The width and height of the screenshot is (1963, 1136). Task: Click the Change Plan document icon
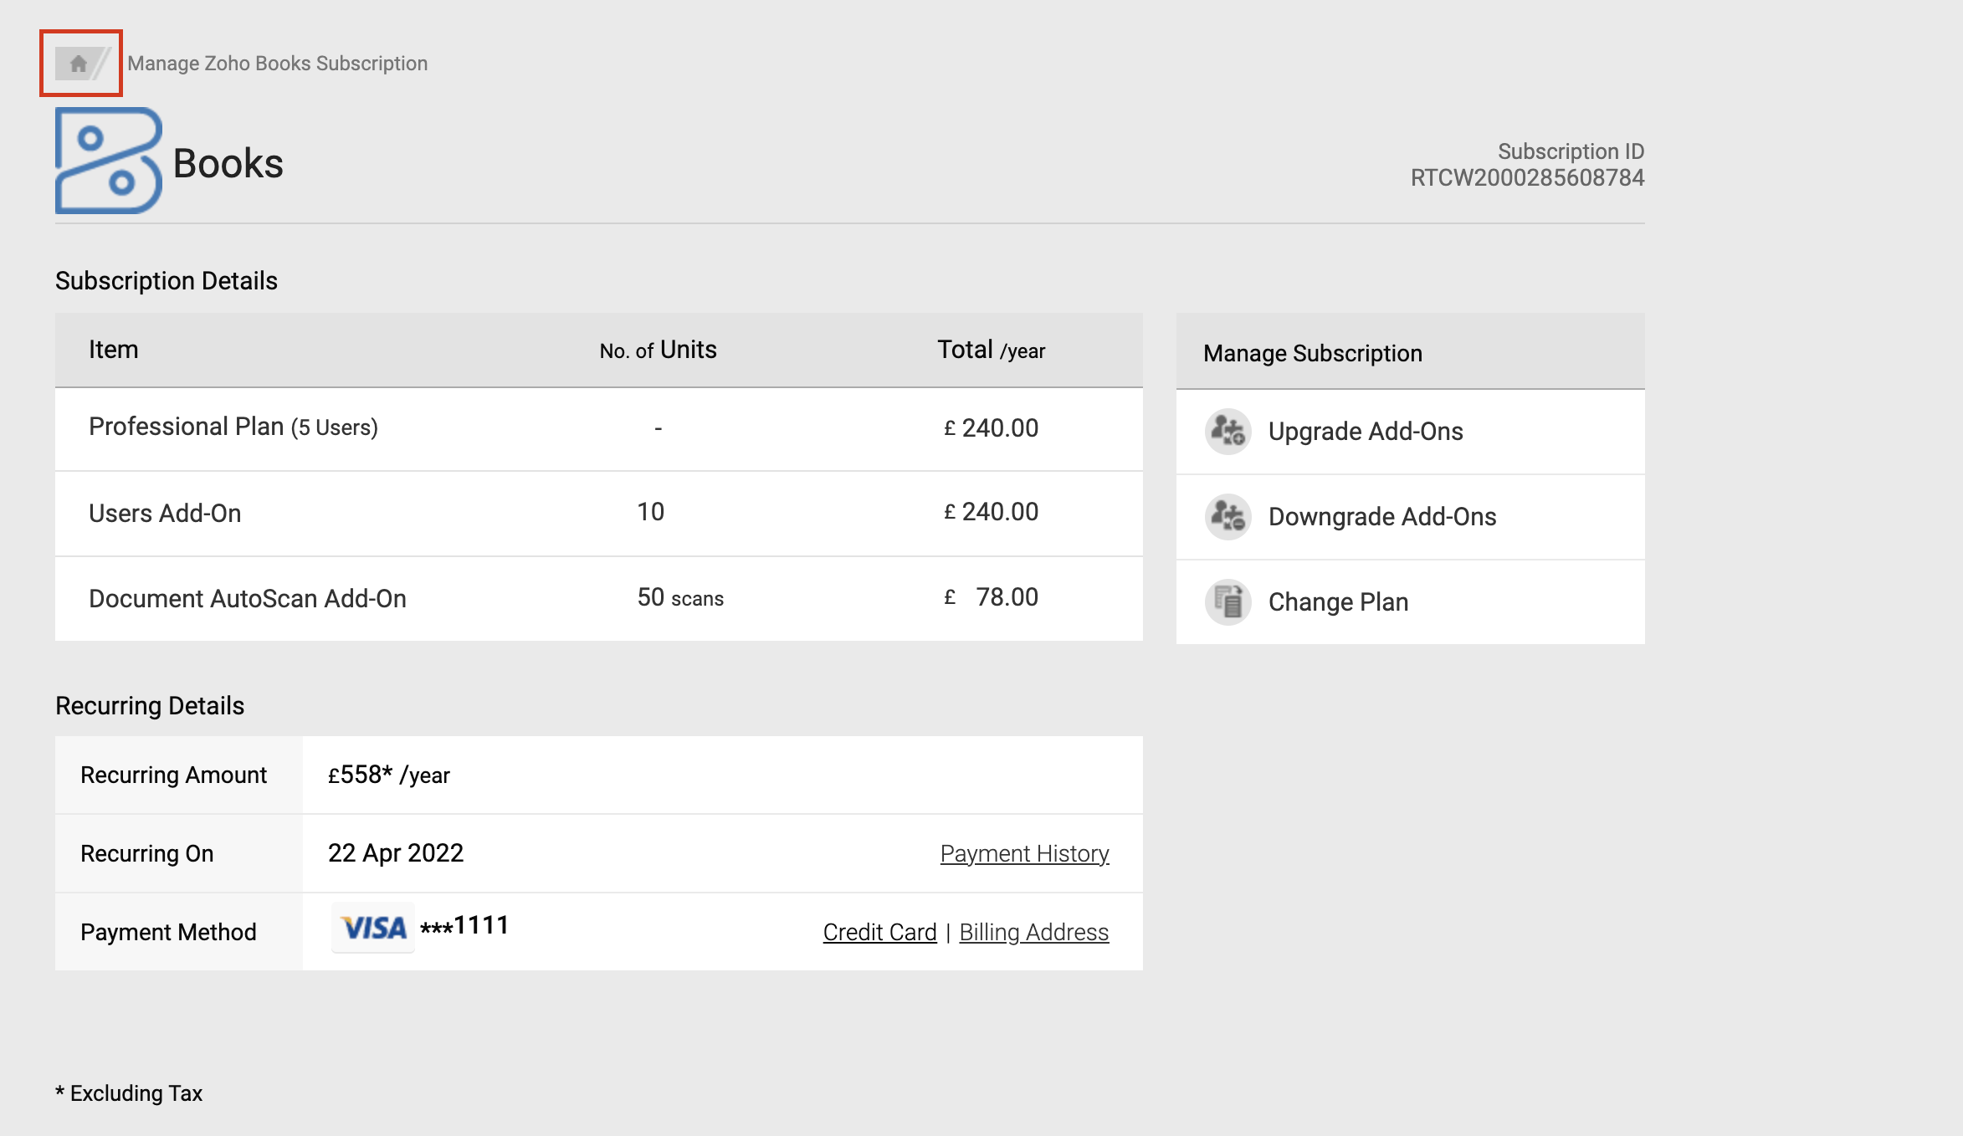1228,602
